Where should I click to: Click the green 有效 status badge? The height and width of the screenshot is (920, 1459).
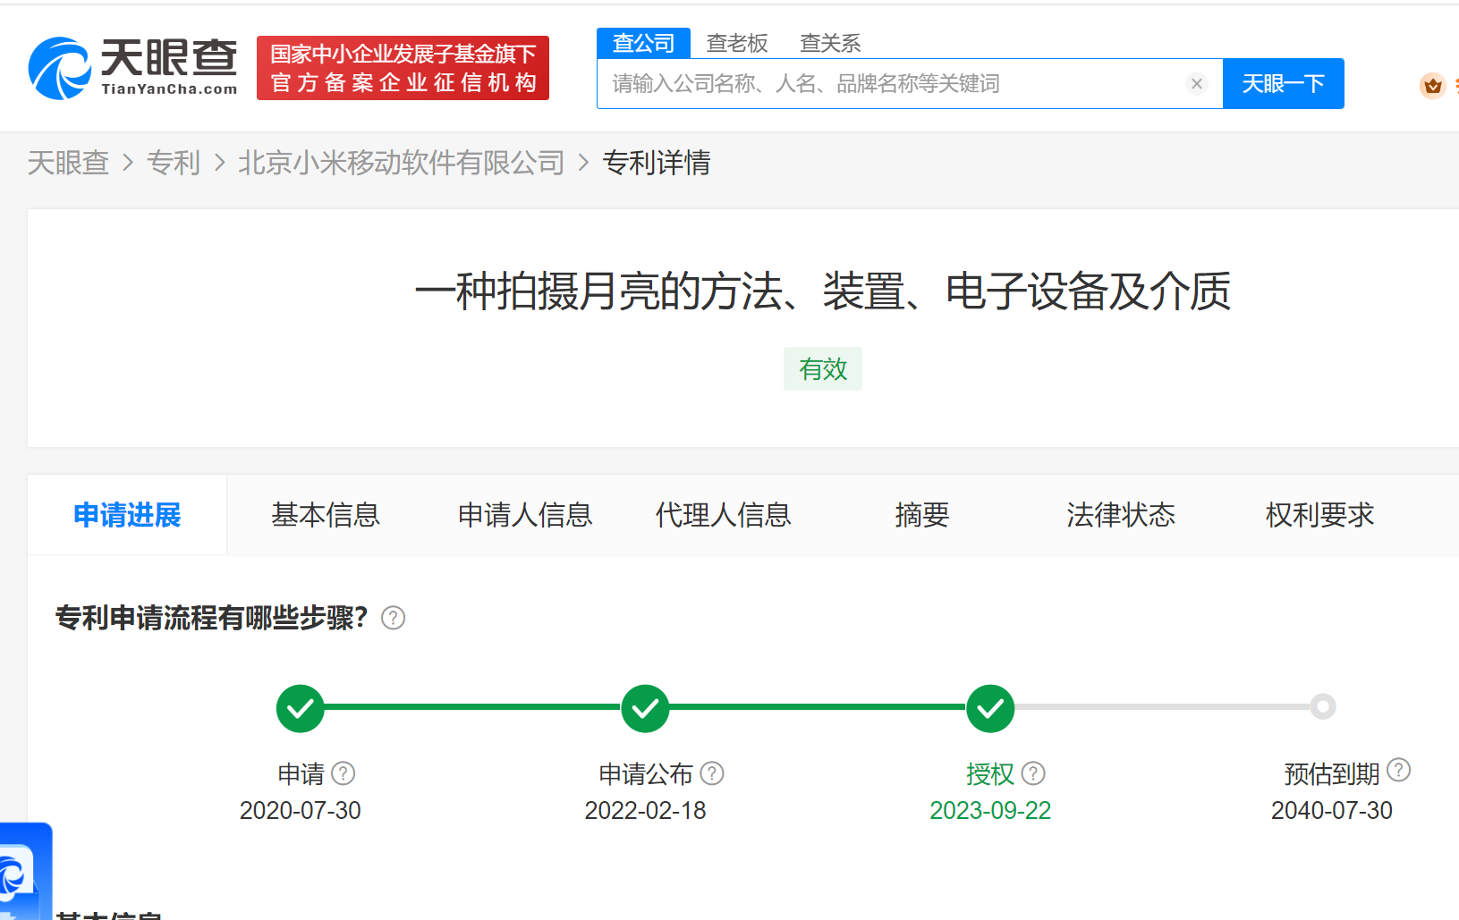[x=823, y=368]
